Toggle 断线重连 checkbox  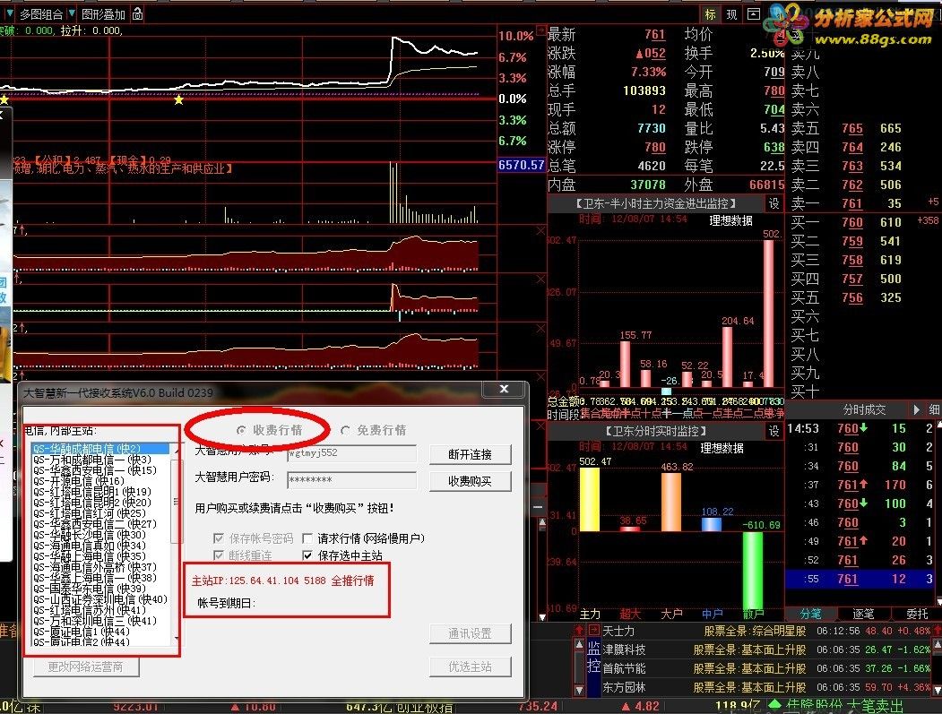(x=219, y=555)
